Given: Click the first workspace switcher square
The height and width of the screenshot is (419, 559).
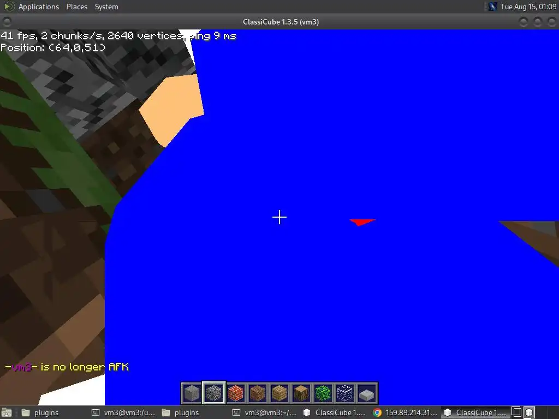Looking at the screenshot, I should (x=516, y=412).
